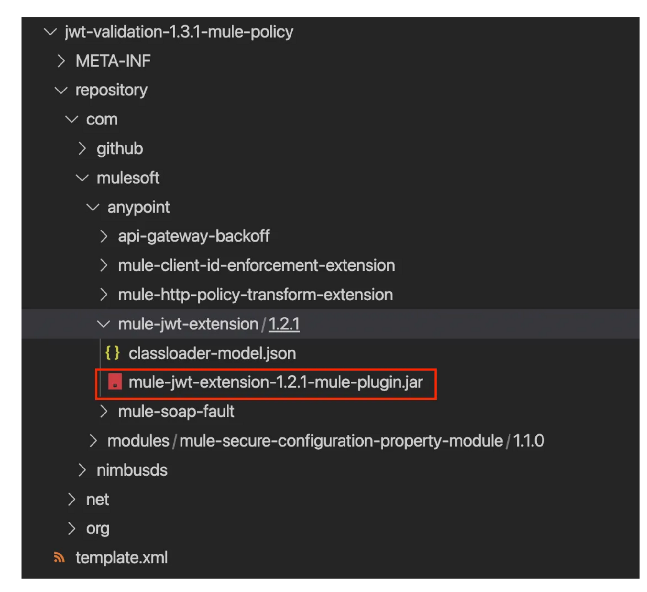Expand the mule-soap-fault folder
647x592 pixels.
(104, 412)
